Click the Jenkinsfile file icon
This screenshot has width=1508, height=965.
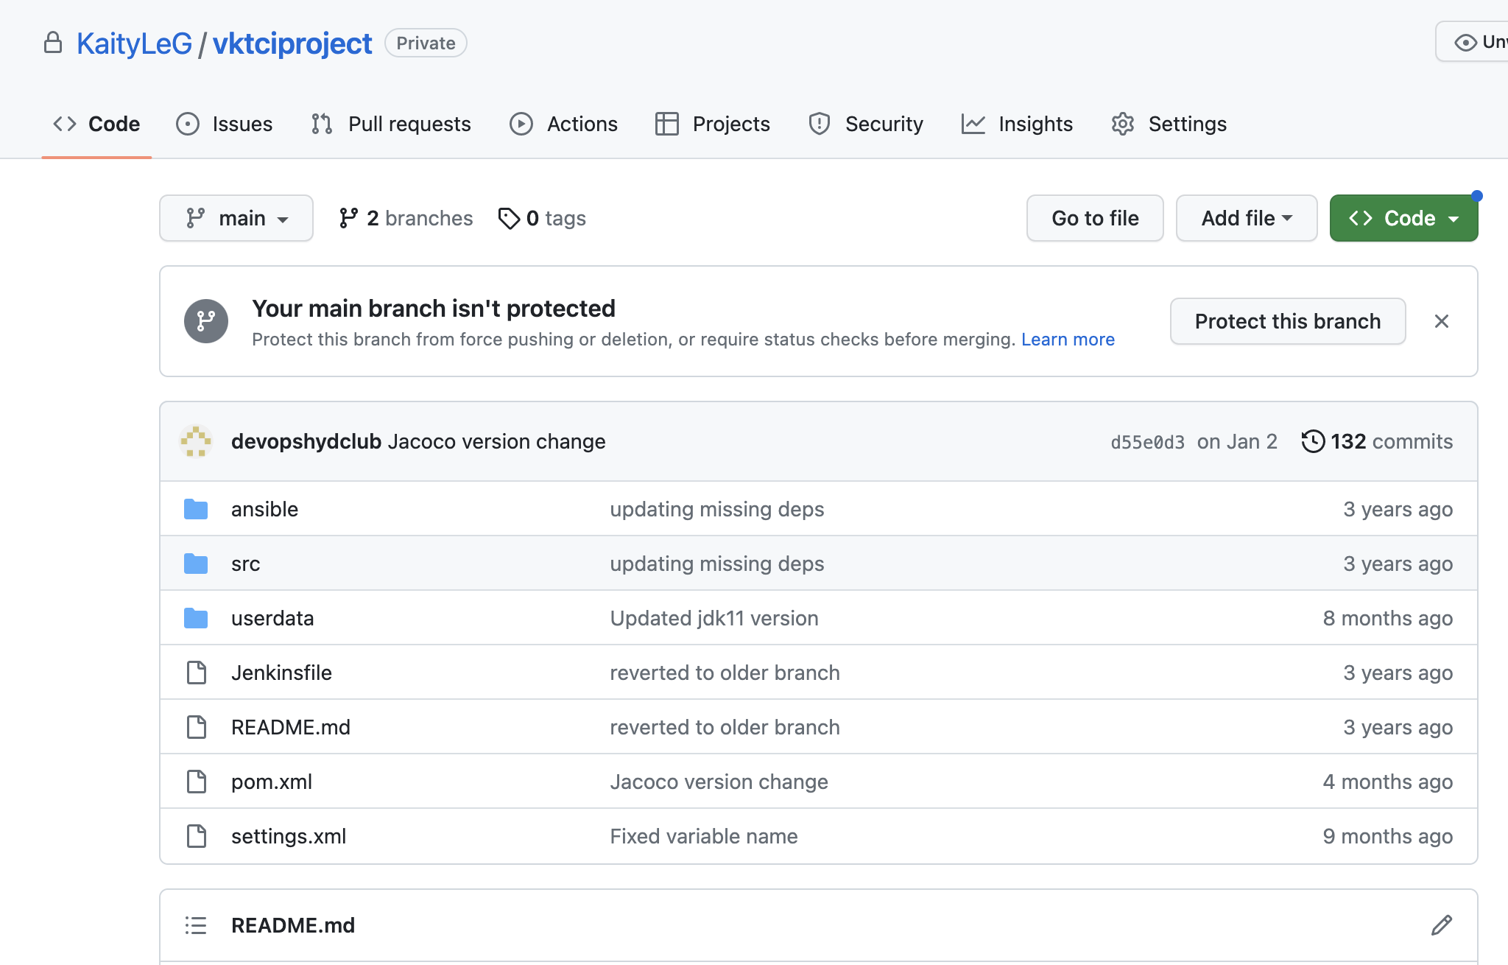tap(196, 673)
